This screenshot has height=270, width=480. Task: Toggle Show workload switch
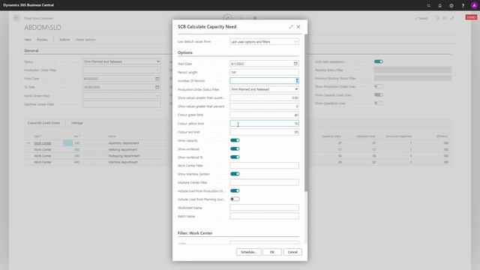(235, 148)
